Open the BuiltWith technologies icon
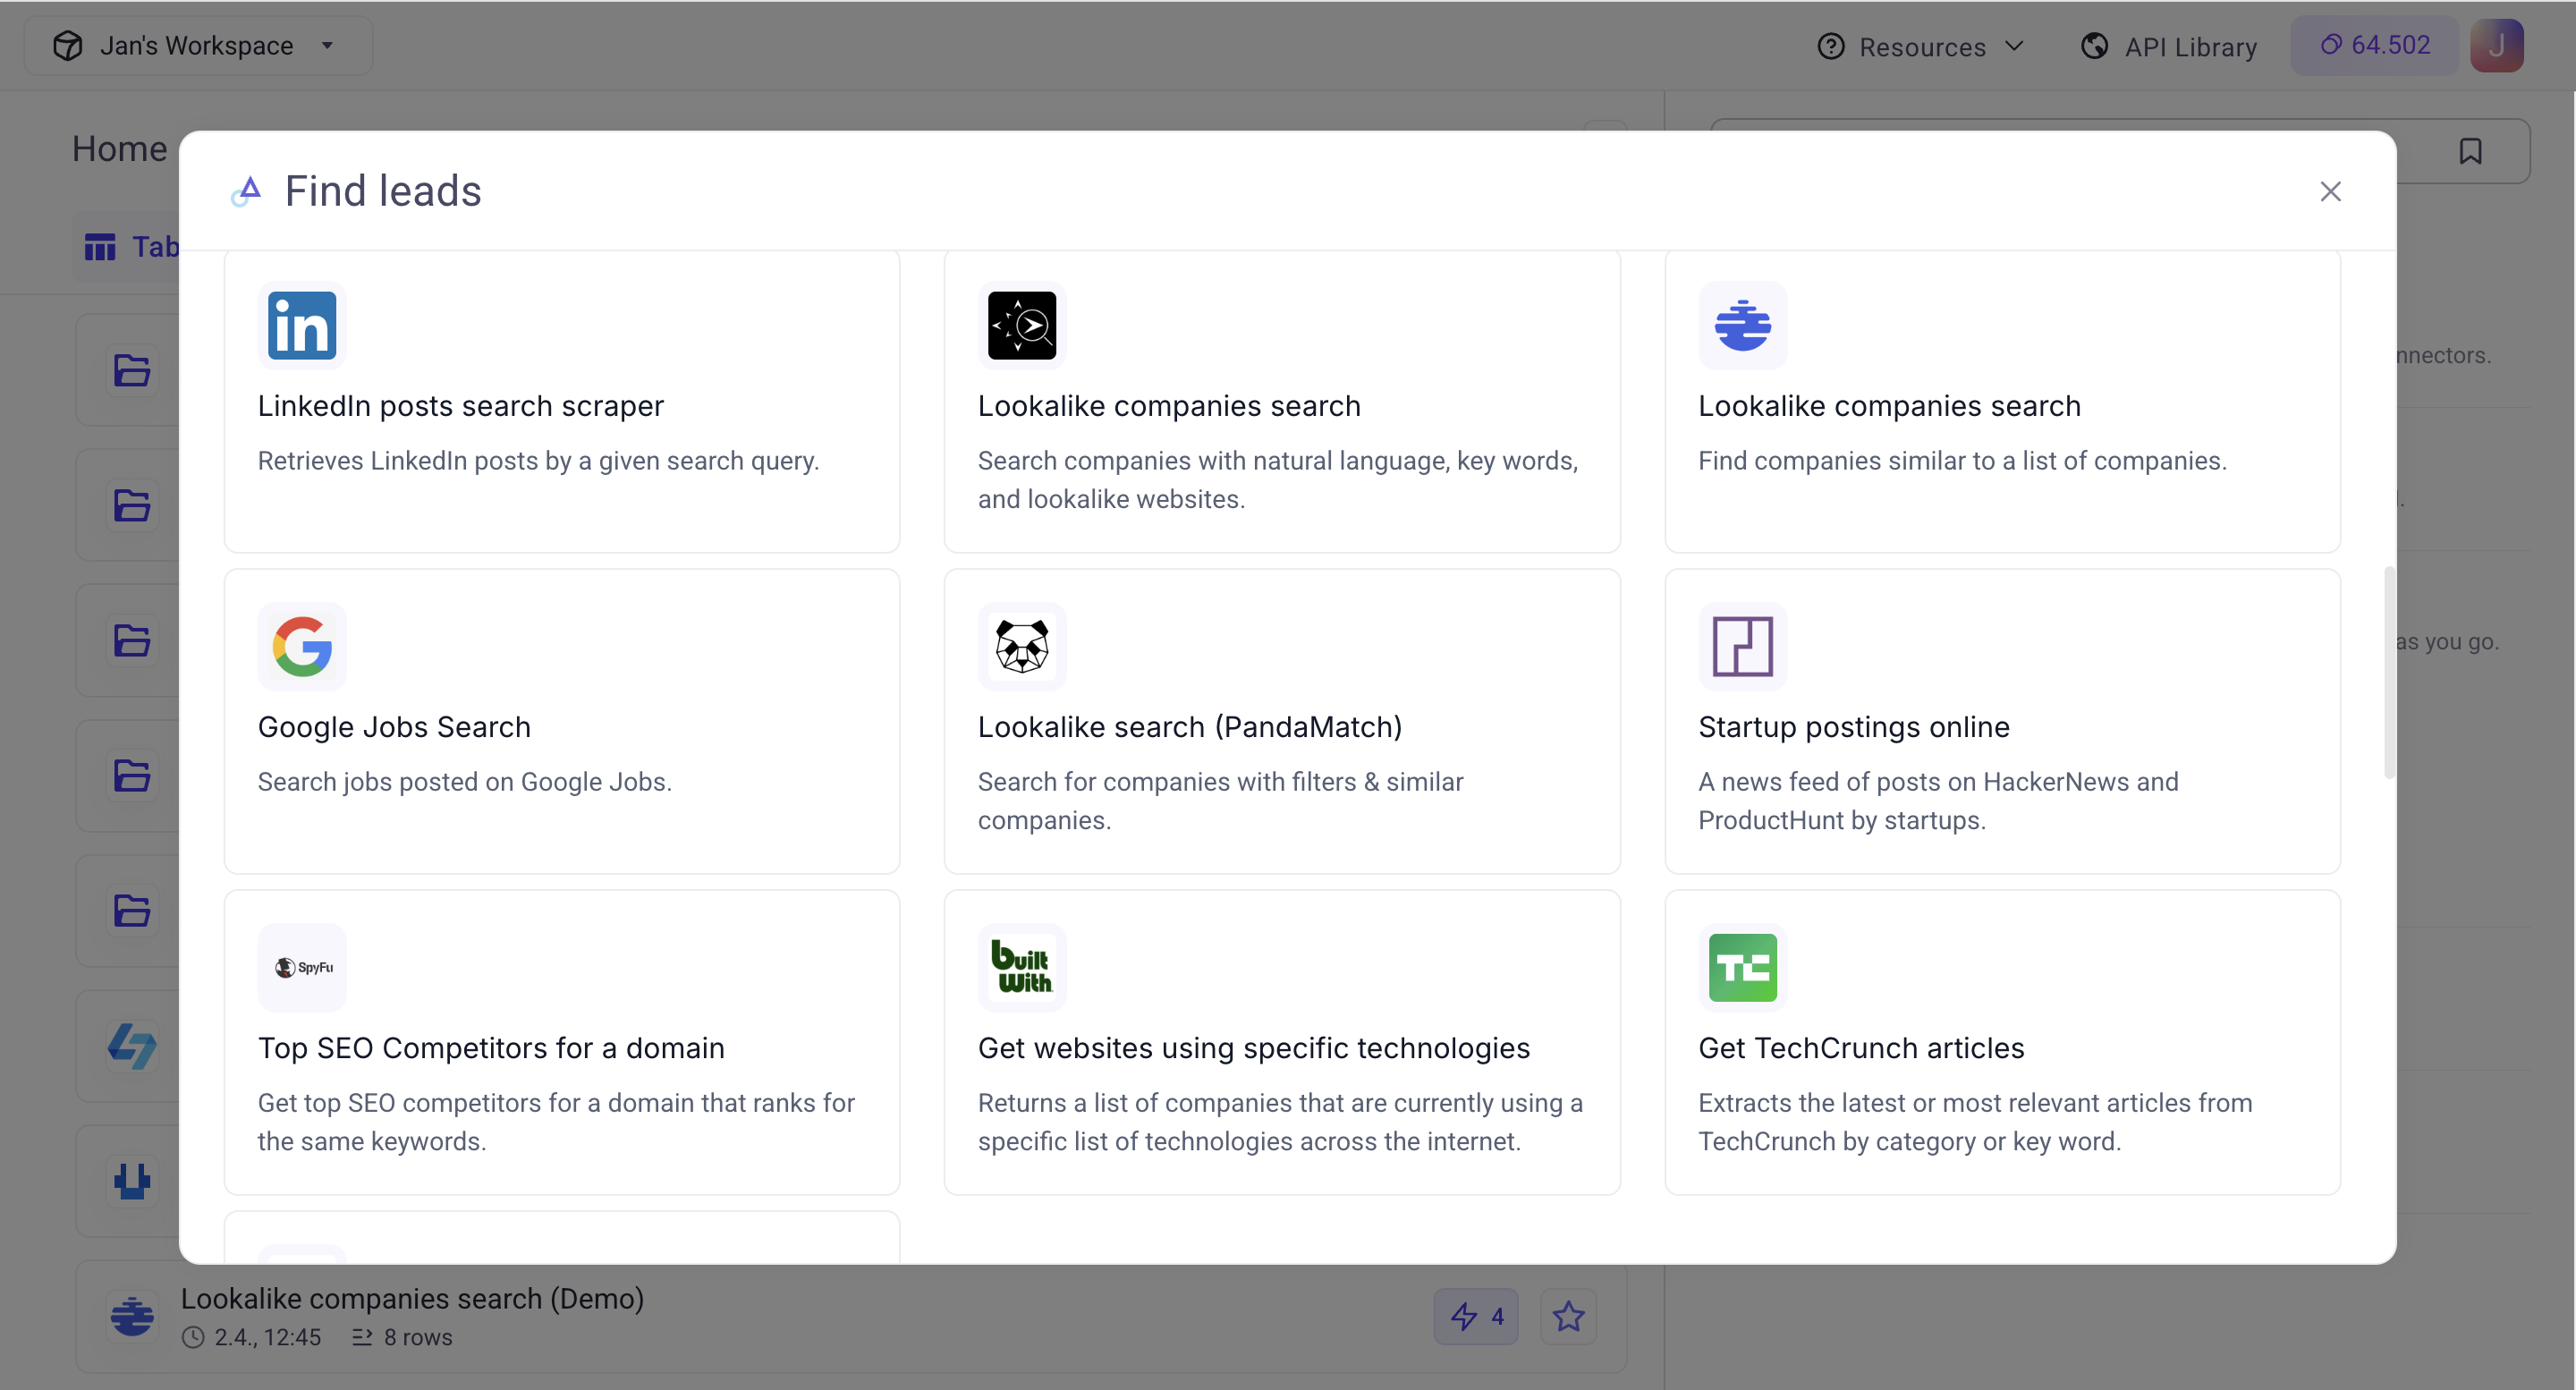2576x1390 pixels. click(x=1022, y=967)
